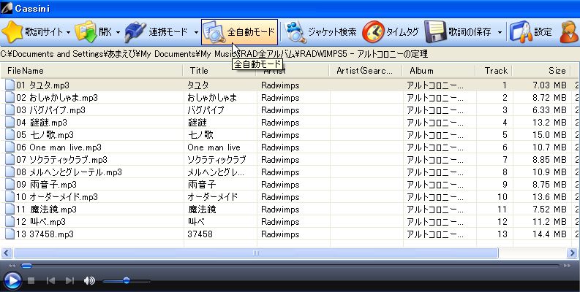This screenshot has width=580, height=292.
Task: Click the タイムタグ label
Action: click(x=402, y=32)
